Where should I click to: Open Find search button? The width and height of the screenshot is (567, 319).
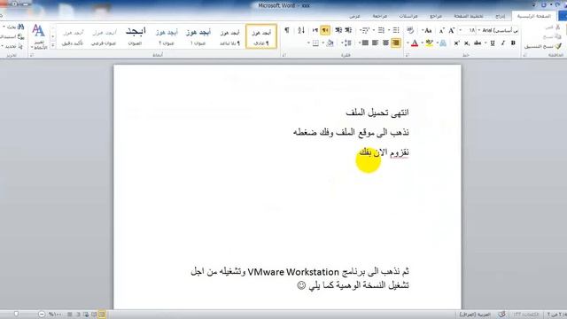coord(14,27)
